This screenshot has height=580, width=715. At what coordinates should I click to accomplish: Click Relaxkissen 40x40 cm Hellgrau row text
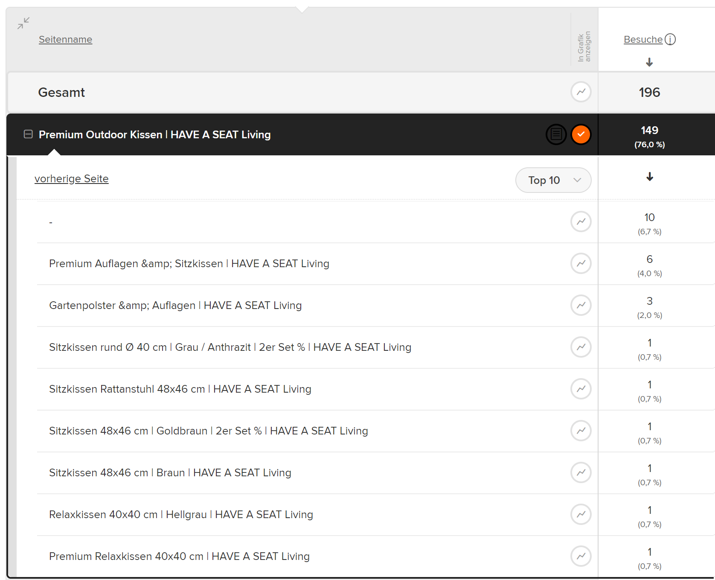[181, 514]
